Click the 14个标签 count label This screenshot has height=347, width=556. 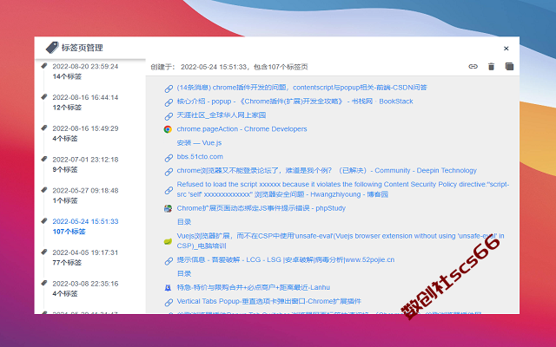[x=67, y=76]
